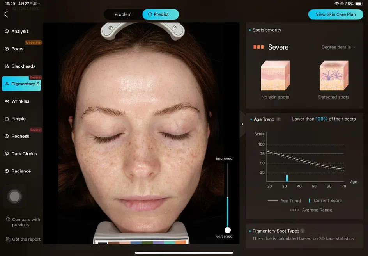Click the Pigmentary Spots dots icon
Screen dimensions: 368x256
point(7,84)
